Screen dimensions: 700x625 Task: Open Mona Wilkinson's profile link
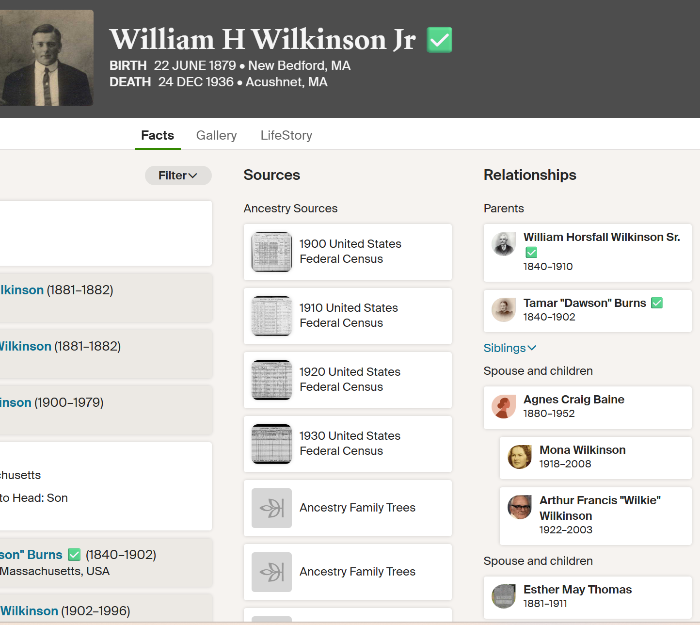pos(582,450)
